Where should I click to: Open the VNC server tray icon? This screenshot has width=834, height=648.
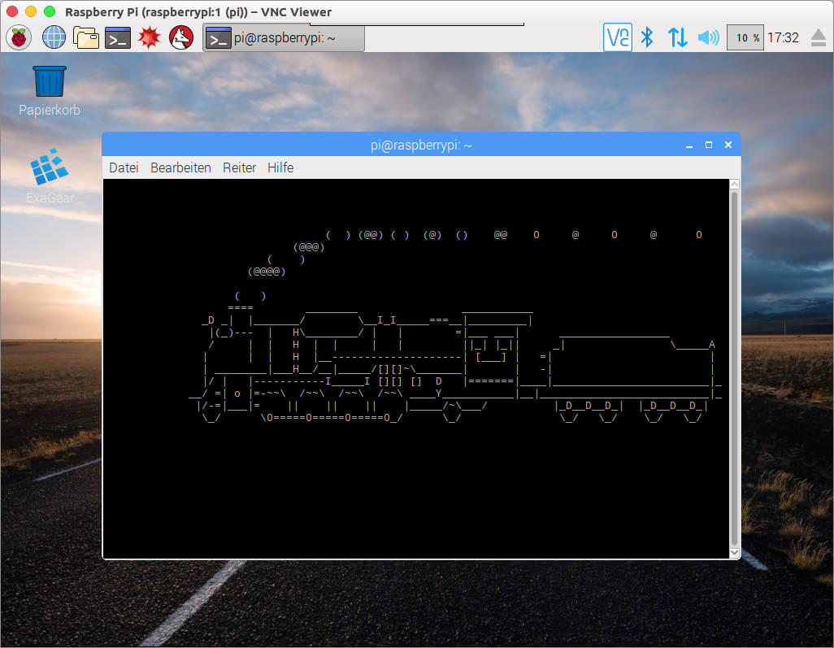coord(618,37)
